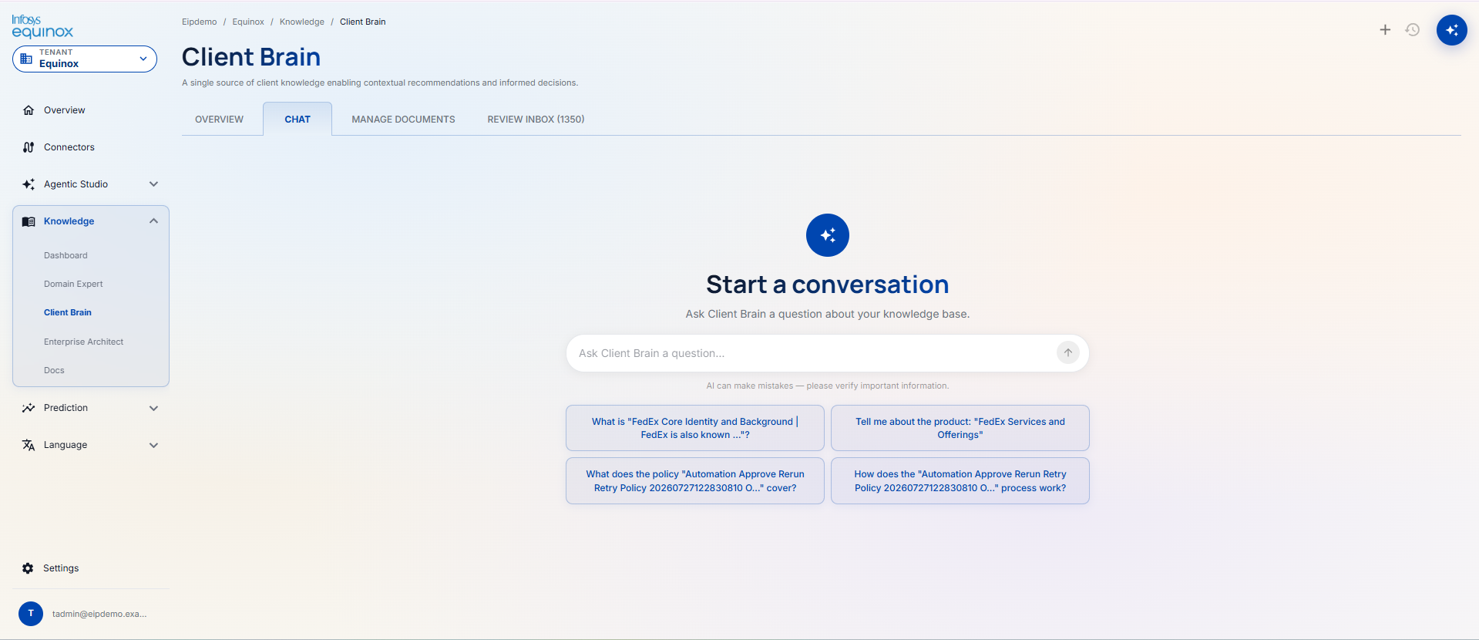The height and width of the screenshot is (640, 1479).
Task: Select the Rerun Retry process work suggestion
Action: (960, 481)
